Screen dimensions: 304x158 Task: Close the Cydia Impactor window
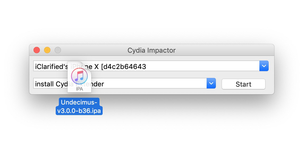click(x=37, y=50)
